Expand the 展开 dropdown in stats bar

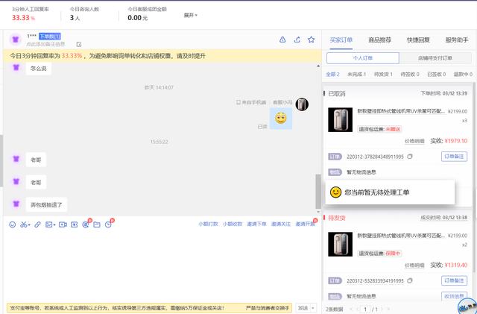click(x=190, y=15)
